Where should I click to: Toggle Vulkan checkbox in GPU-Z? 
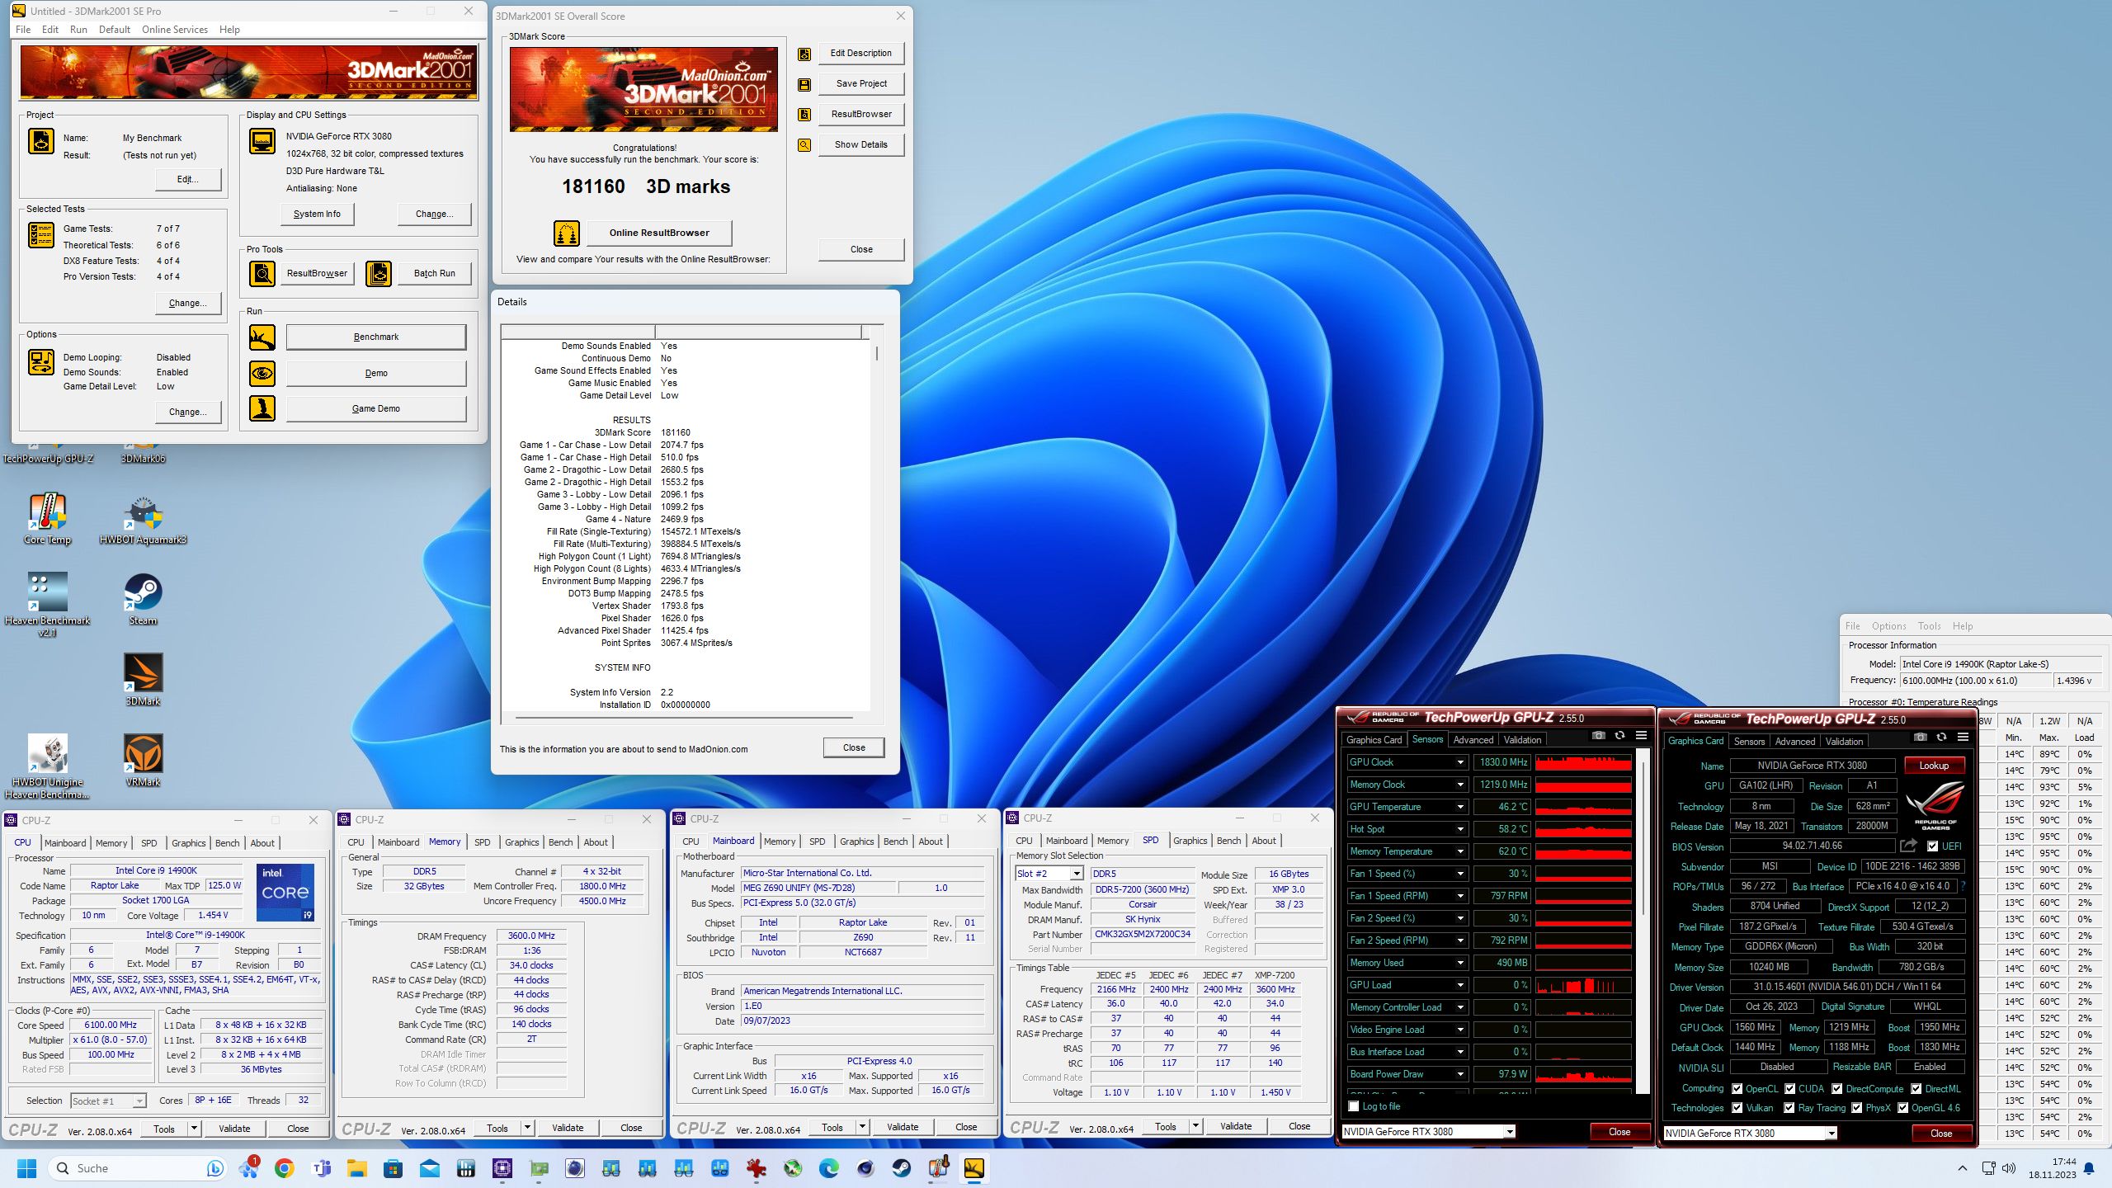(x=1737, y=1108)
